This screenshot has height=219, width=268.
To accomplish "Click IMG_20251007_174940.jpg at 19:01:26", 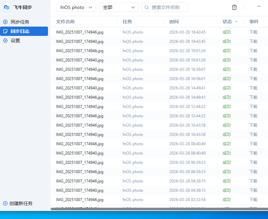I will (x=80, y=60).
